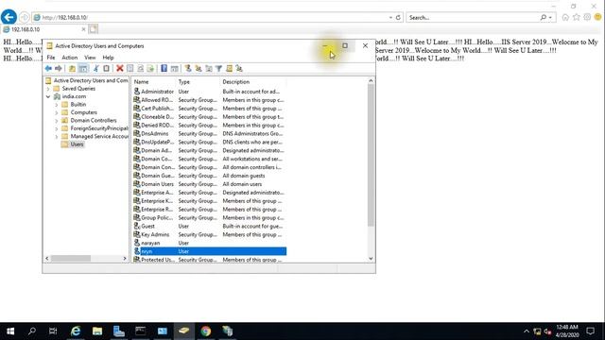This screenshot has height=340, width=605.
Task: Open a new browser tab
Action: (x=93, y=29)
